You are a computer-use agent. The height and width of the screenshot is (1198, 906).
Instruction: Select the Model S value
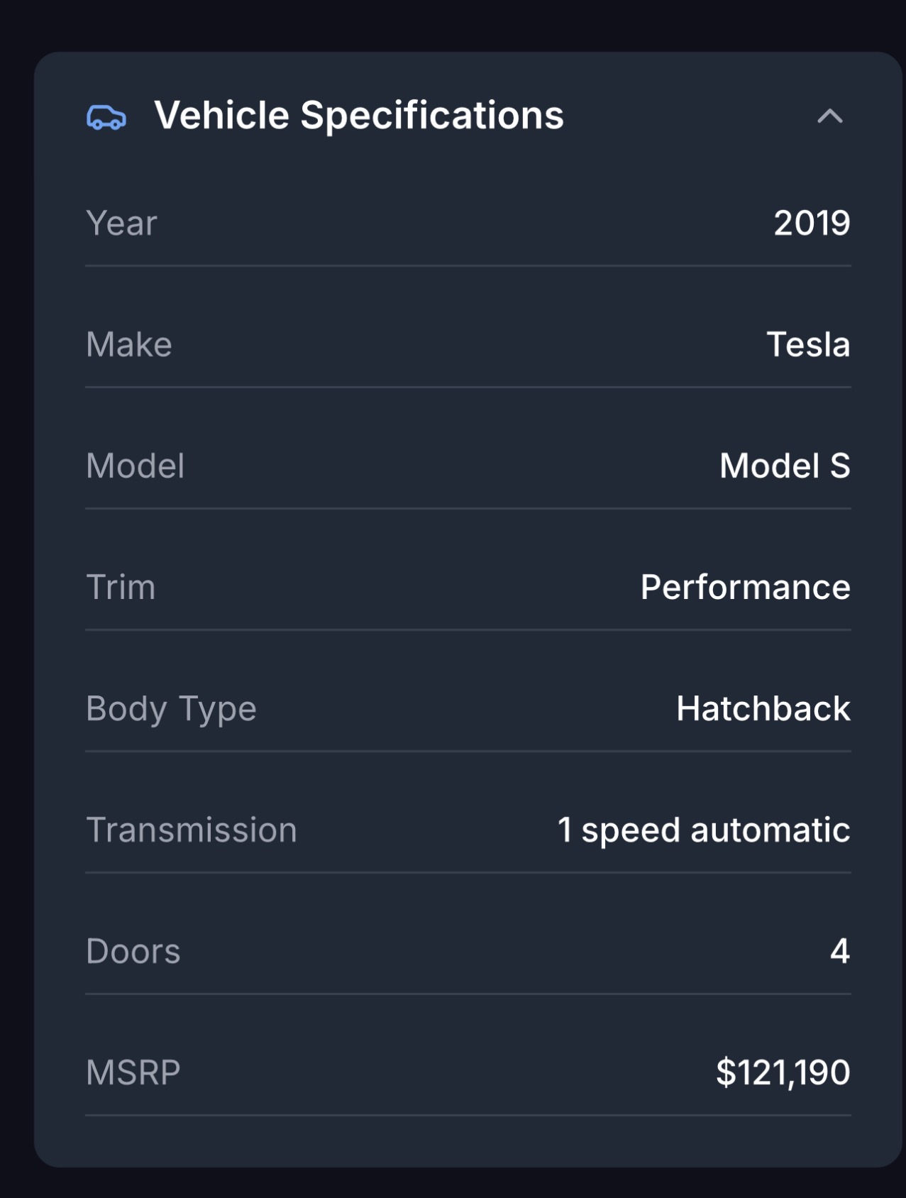click(785, 466)
